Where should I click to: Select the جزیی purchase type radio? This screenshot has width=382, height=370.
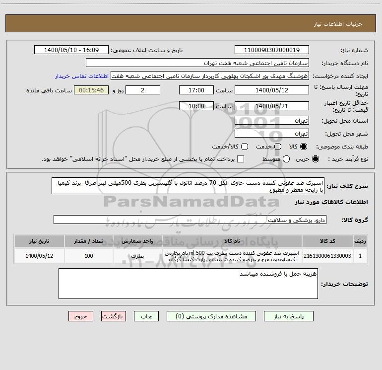(315, 159)
